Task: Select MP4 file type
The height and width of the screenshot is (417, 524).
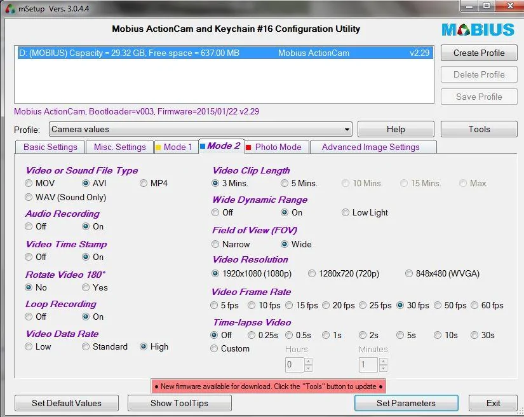Action: click(x=154, y=183)
